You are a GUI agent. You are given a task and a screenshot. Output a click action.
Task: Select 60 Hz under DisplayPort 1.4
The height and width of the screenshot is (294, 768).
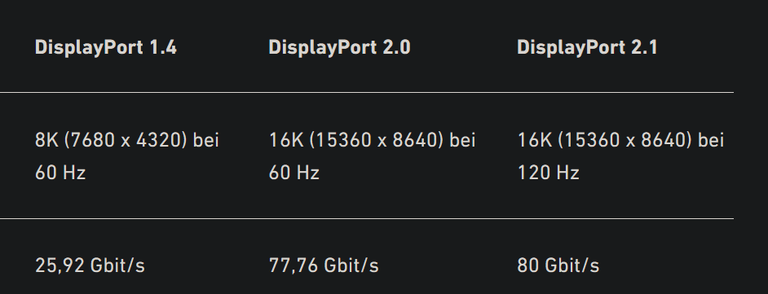[x=60, y=173]
